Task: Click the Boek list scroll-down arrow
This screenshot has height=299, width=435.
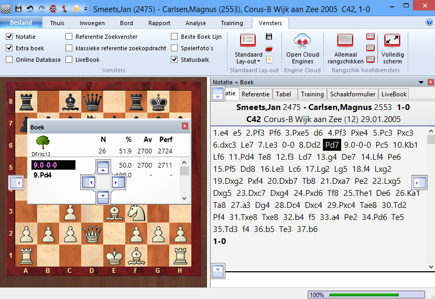Action: pyautogui.click(x=184, y=198)
